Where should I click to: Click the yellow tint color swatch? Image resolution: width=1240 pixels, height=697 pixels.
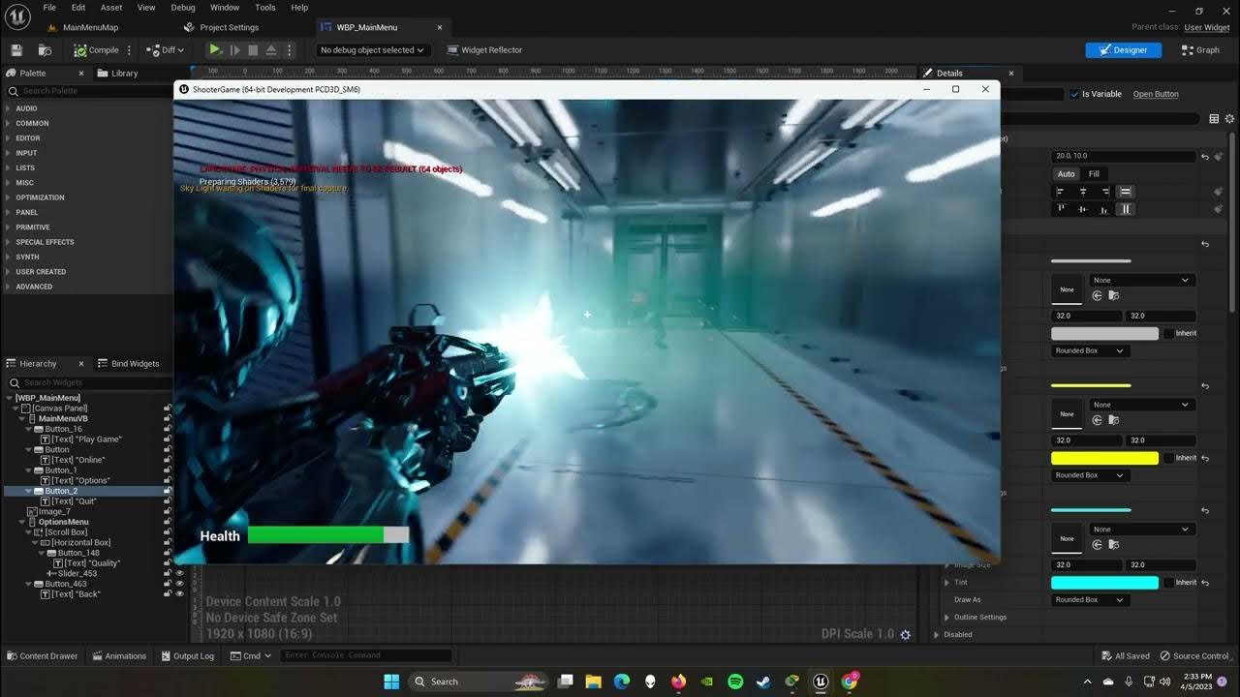(x=1104, y=458)
